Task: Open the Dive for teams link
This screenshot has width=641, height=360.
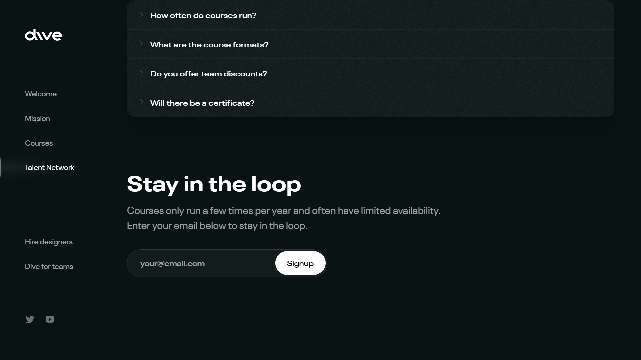Action: click(x=49, y=267)
